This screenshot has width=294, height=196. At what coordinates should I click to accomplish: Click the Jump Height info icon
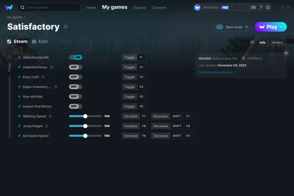(x=47, y=126)
